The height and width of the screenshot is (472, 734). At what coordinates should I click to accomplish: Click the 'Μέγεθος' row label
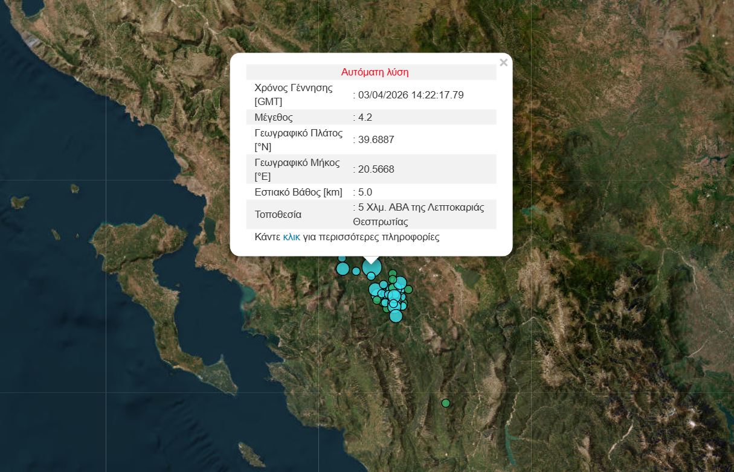[x=274, y=117]
